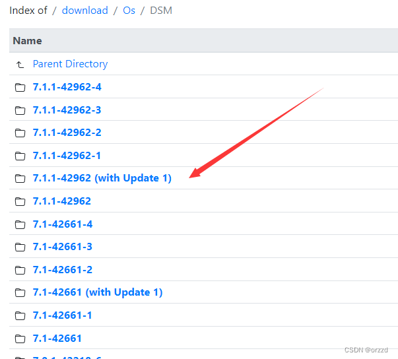Open the download breadcrumb link
The height and width of the screenshot is (359, 398).
tap(84, 11)
